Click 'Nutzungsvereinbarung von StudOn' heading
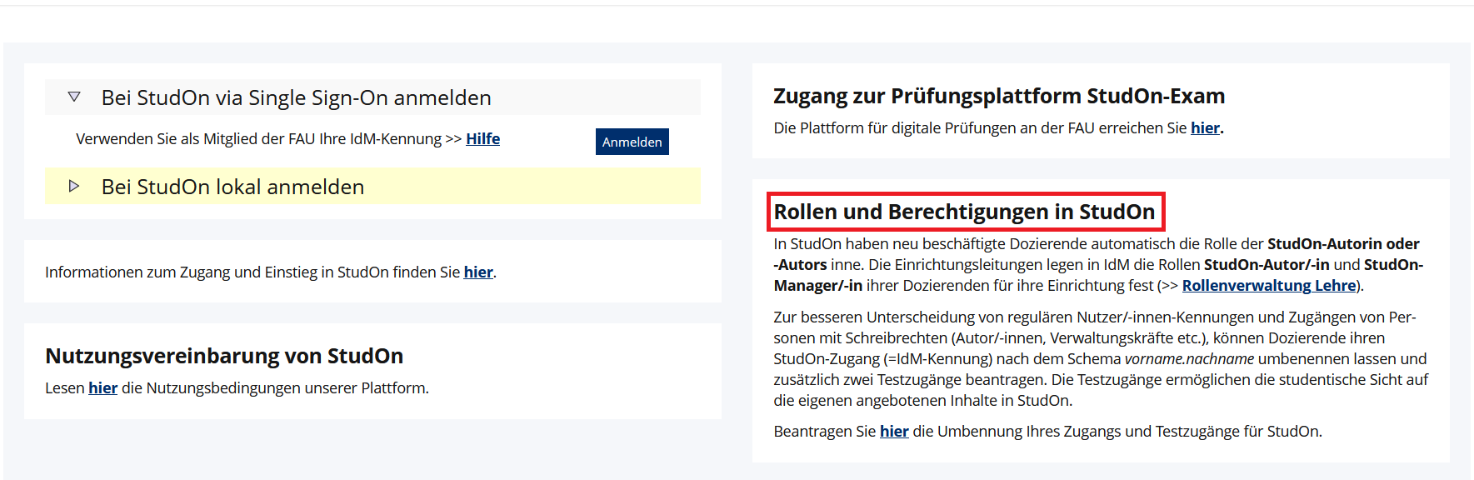This screenshot has width=1474, height=480. point(224,356)
